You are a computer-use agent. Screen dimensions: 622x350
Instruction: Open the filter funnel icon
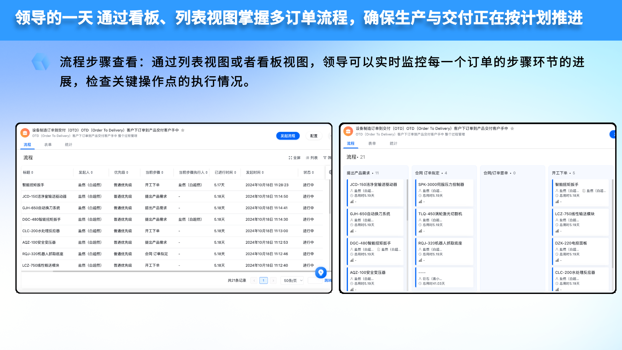pyautogui.click(x=325, y=158)
